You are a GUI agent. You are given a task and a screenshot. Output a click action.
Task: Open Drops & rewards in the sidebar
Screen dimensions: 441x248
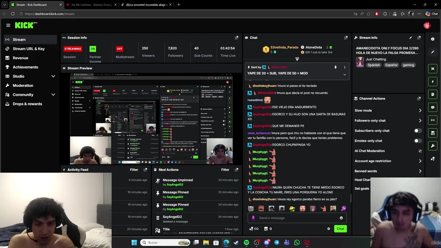pos(30,104)
